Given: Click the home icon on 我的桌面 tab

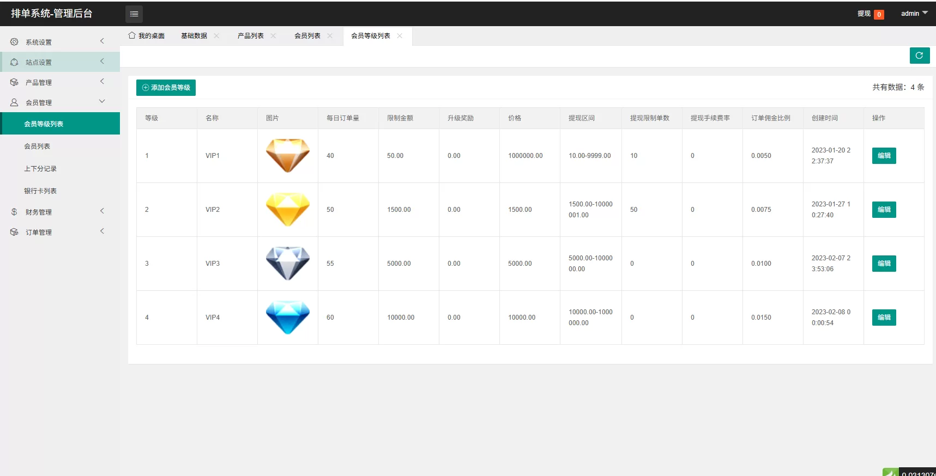Looking at the screenshot, I should [x=132, y=35].
